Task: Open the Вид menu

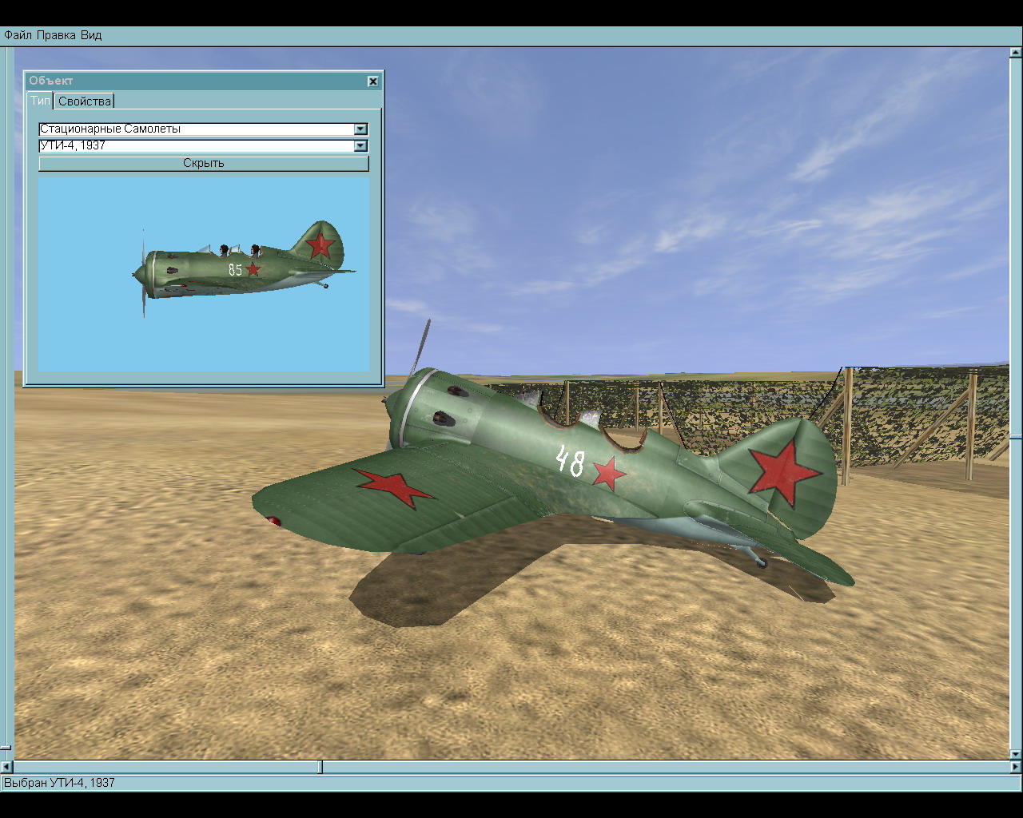Action: 91,35
